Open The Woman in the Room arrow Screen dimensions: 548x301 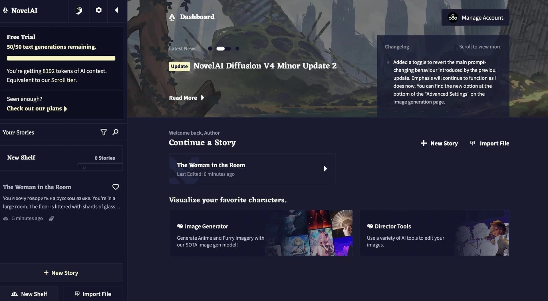pos(325,169)
